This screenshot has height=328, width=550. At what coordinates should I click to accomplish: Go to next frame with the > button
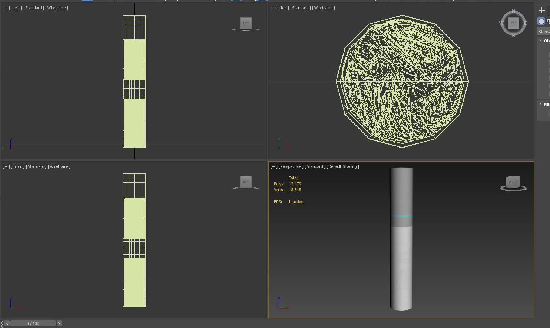tap(59, 324)
